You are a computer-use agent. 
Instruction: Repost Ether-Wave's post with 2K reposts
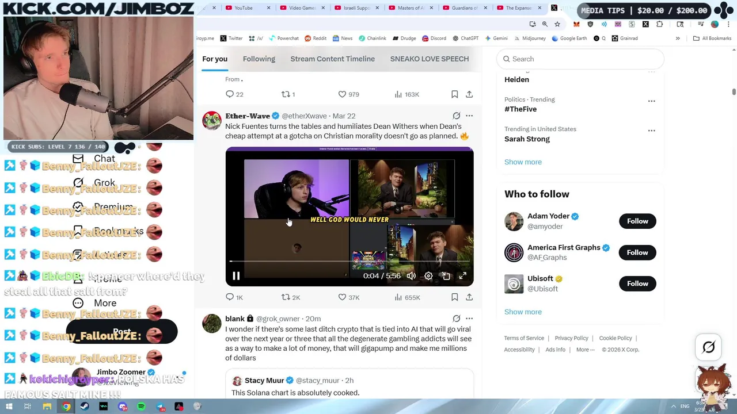(x=290, y=297)
